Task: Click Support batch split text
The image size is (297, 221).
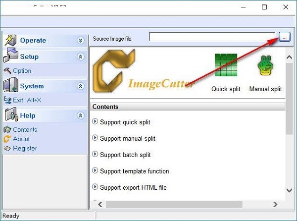Action: (x=125, y=155)
